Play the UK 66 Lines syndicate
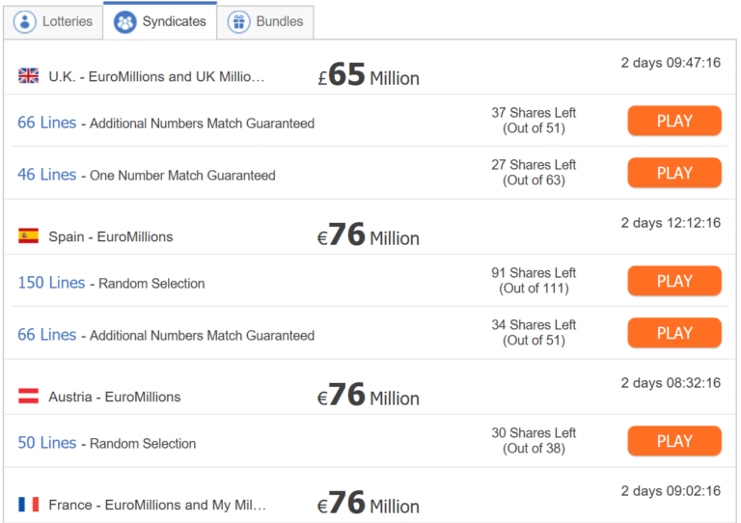 coord(674,121)
